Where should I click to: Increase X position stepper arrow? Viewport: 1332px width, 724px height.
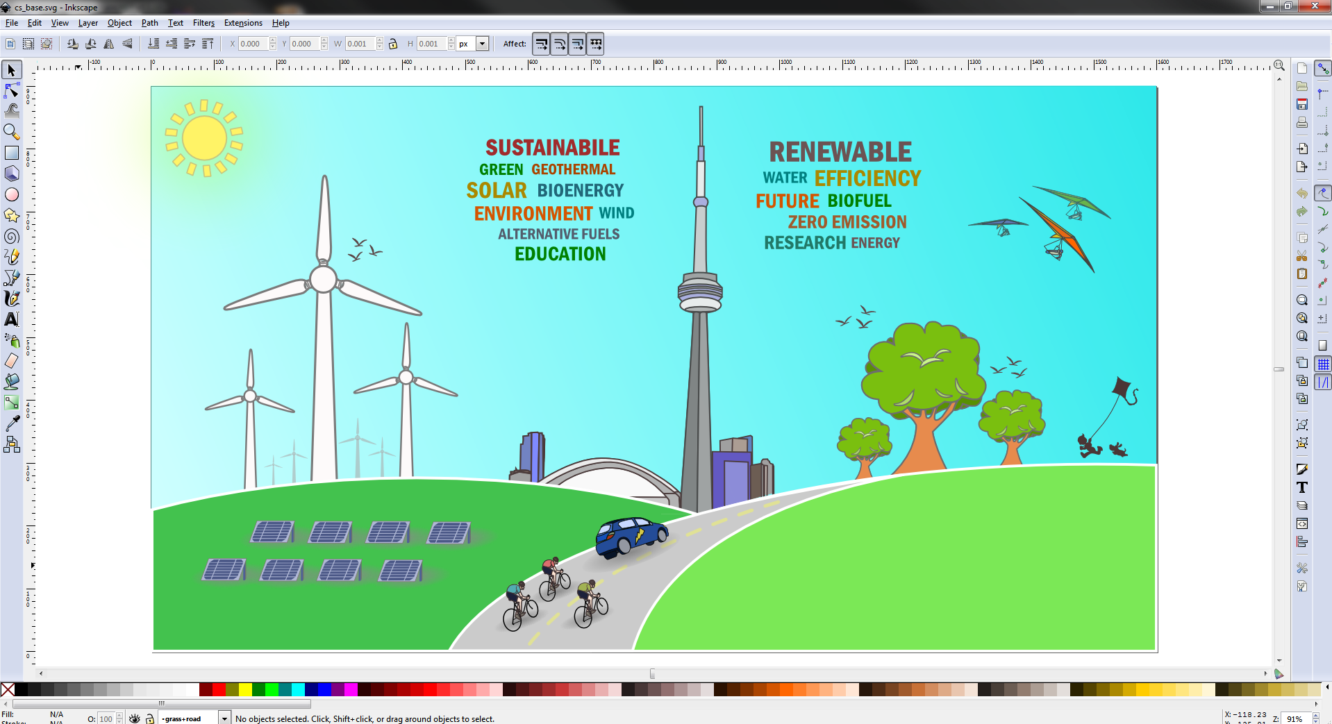tap(273, 40)
